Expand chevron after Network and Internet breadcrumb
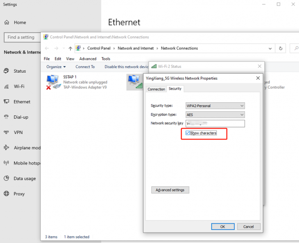This screenshot has height=243, width=299. pos(157,48)
